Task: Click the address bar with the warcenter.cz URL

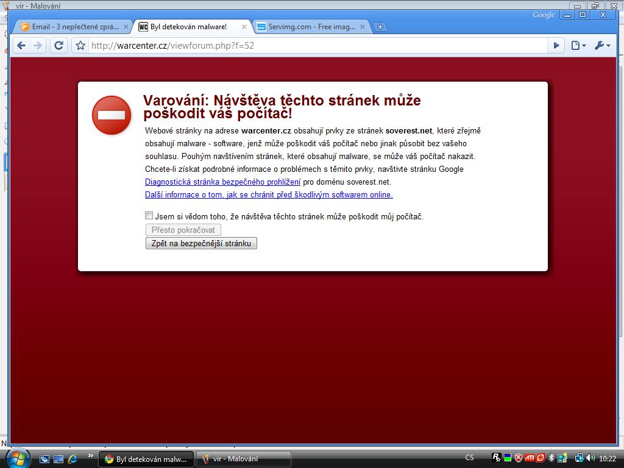Action: (318, 45)
